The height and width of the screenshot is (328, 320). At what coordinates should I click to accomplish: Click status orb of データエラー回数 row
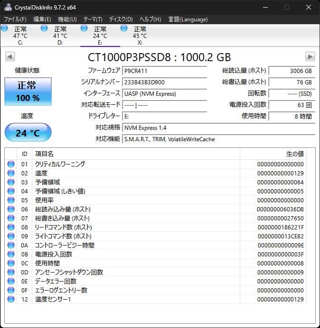click(11, 281)
